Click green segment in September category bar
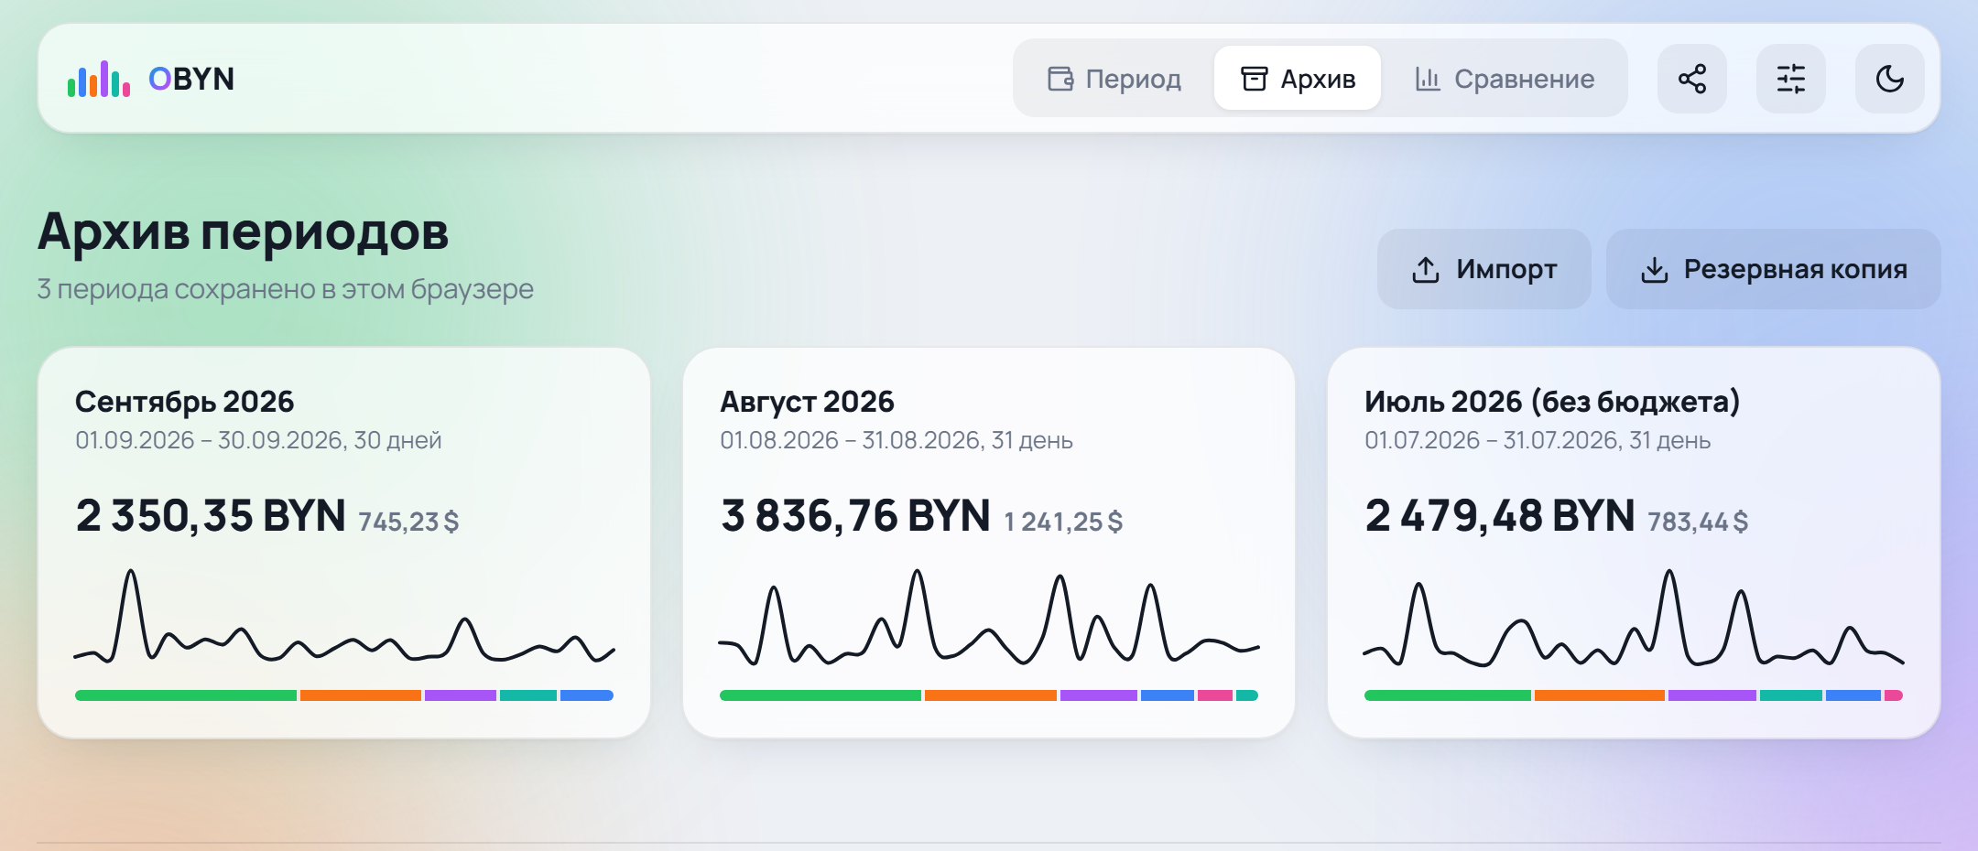The width and height of the screenshot is (1978, 851). coord(186,695)
